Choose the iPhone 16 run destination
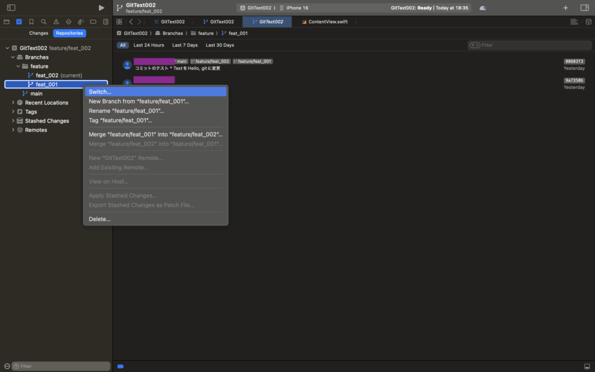 (293, 8)
